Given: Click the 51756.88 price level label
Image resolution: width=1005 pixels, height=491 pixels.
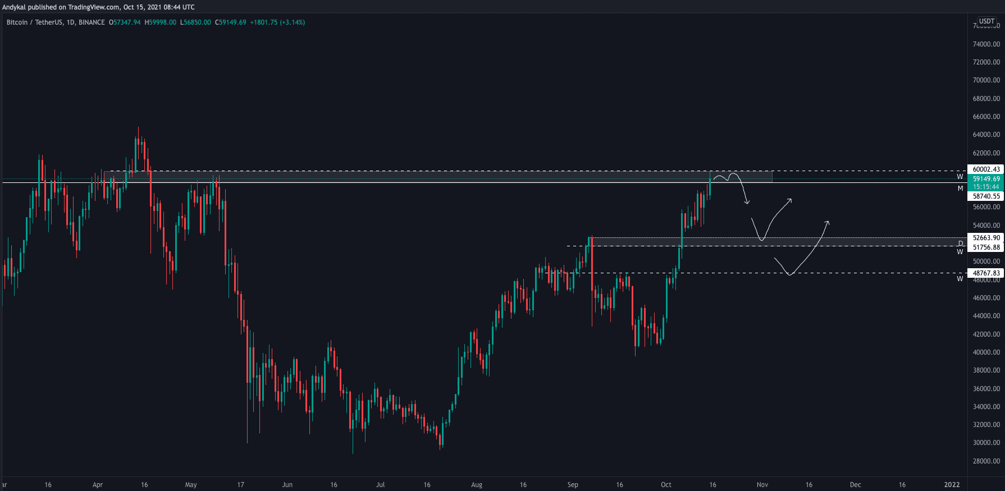Looking at the screenshot, I should pyautogui.click(x=986, y=247).
